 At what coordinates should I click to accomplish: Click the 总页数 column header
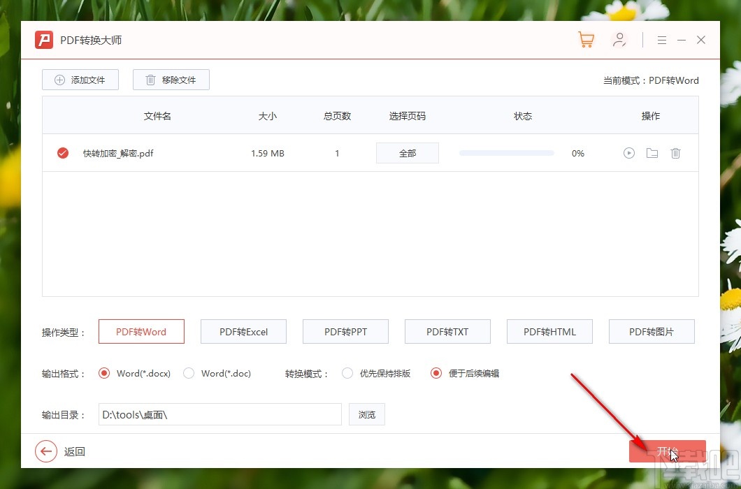coord(337,116)
